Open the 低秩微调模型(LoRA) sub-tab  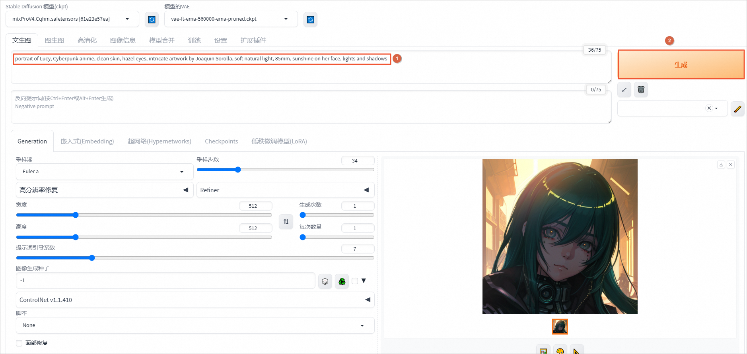(x=279, y=141)
